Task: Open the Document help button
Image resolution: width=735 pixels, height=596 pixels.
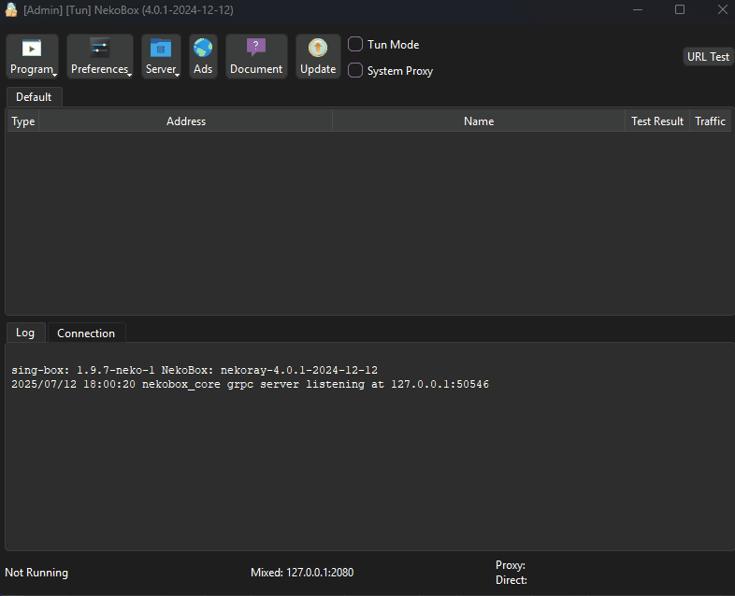Action: [x=256, y=57]
